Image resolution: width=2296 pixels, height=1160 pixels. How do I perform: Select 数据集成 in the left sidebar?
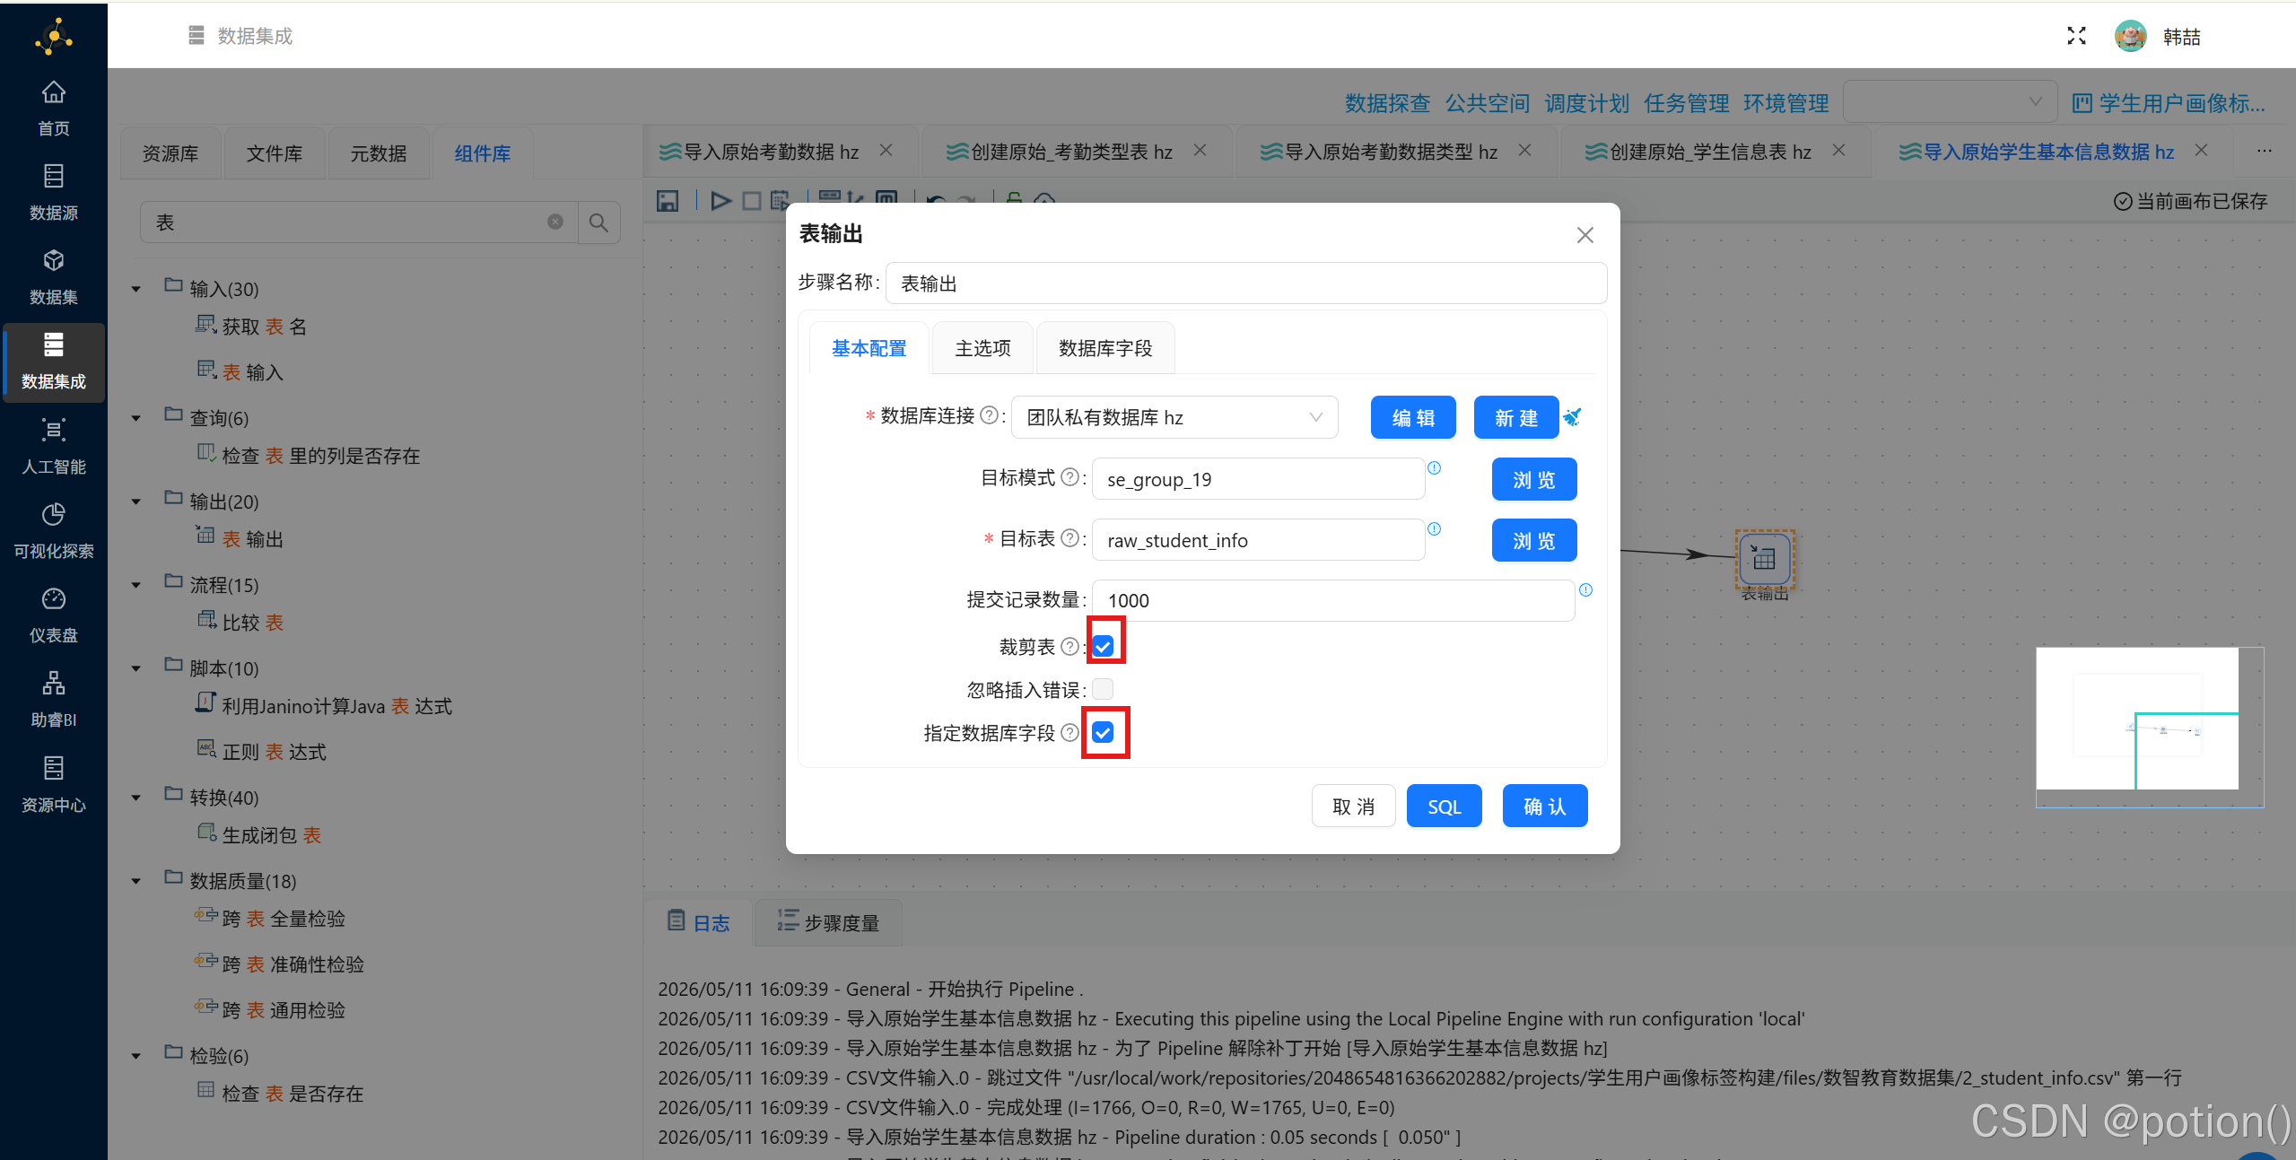[54, 362]
